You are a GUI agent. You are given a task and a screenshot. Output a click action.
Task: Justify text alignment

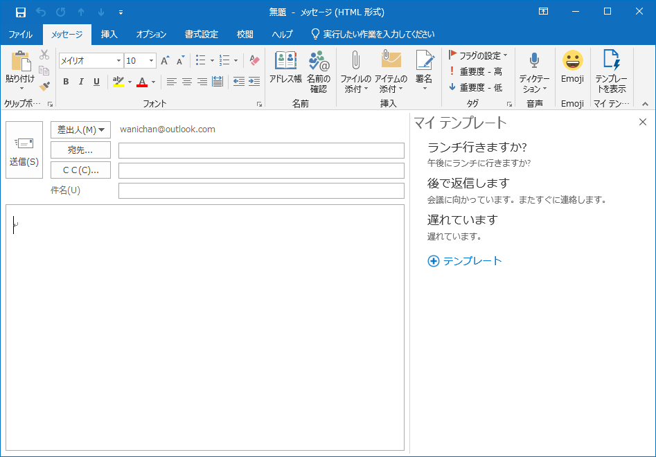[x=218, y=82]
